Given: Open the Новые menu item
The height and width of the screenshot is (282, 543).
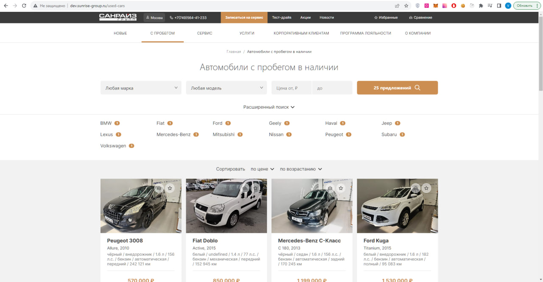Looking at the screenshot, I should coord(120,33).
